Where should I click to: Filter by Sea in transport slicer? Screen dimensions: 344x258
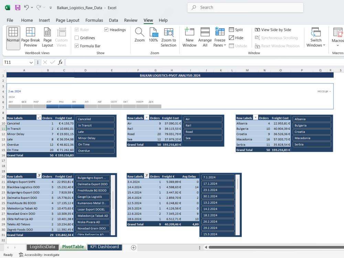click(x=203, y=138)
